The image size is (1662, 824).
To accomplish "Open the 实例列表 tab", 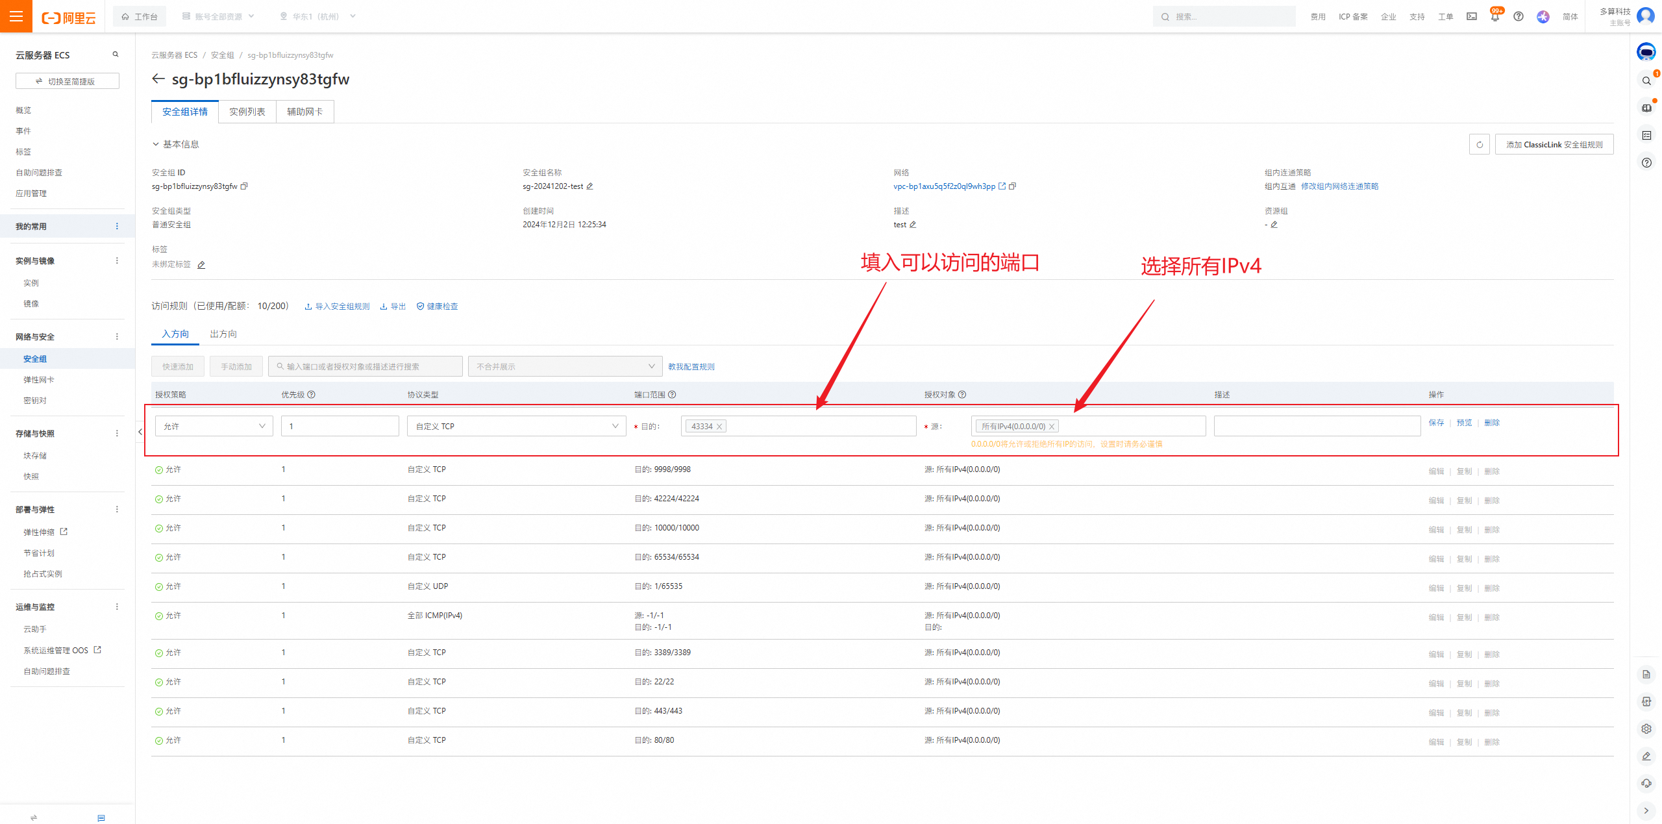I will pos(247,112).
